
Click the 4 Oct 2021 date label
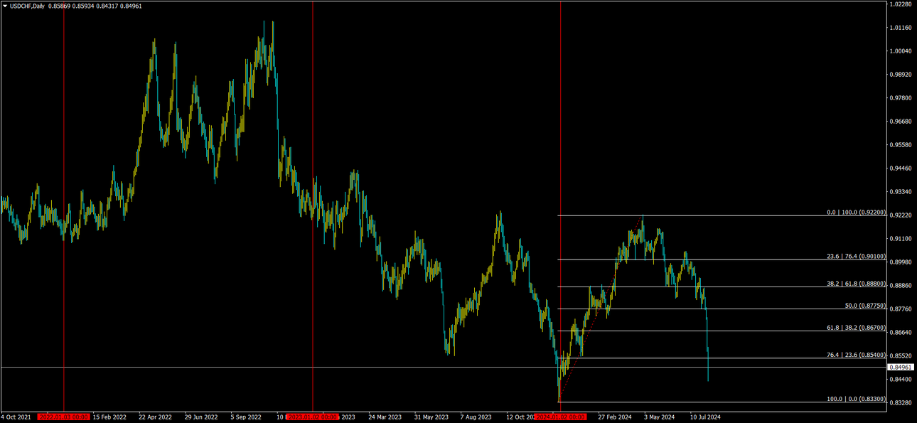[x=16, y=417]
